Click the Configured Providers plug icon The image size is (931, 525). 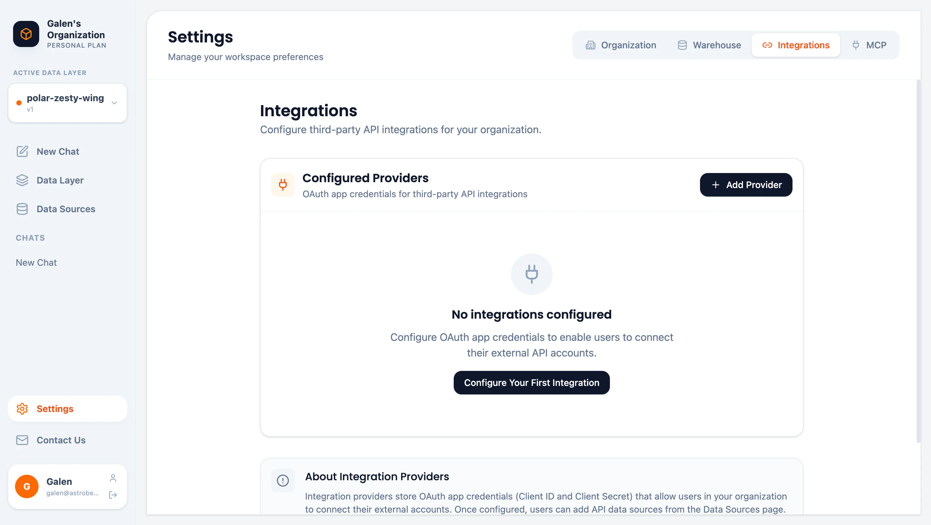pos(283,185)
